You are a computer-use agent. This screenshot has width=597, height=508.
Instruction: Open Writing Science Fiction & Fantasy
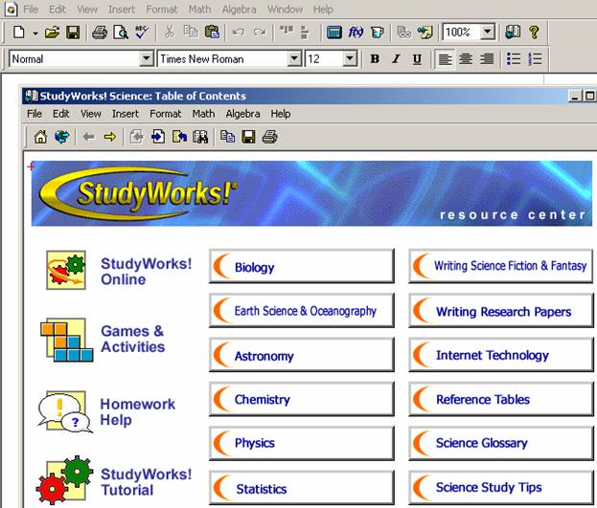pos(500,266)
